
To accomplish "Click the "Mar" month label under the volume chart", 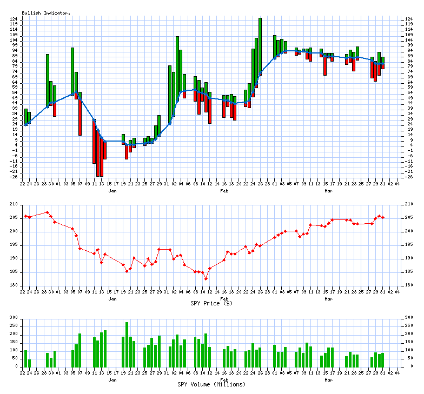I will coord(328,380).
